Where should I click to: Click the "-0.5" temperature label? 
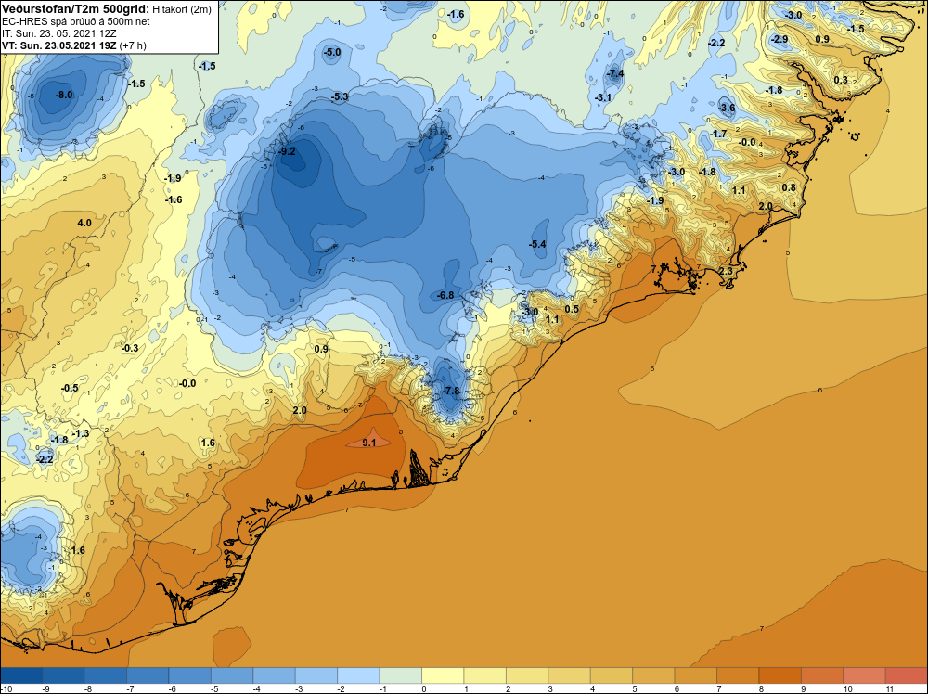(70, 388)
